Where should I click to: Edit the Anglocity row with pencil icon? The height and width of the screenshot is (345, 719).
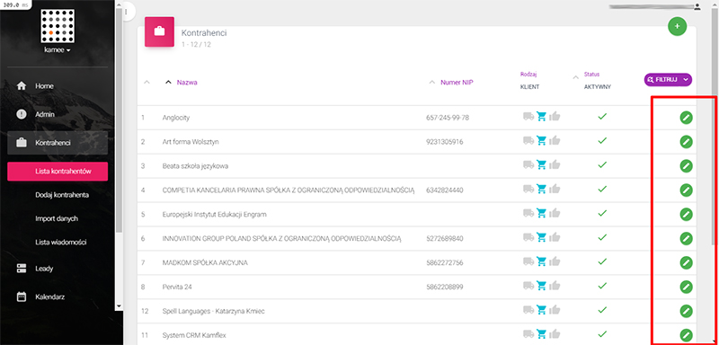686,118
